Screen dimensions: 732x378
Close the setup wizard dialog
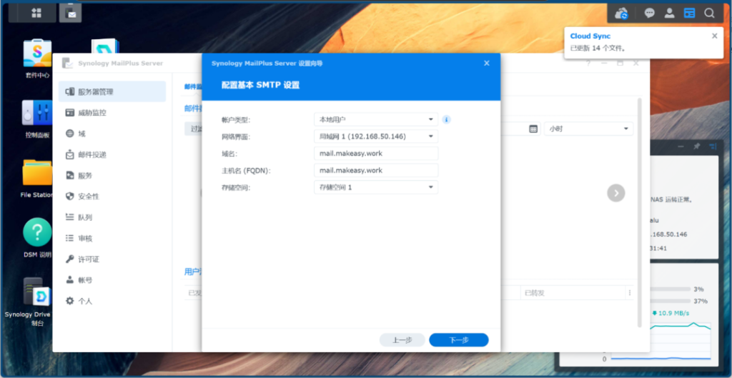[x=486, y=63]
